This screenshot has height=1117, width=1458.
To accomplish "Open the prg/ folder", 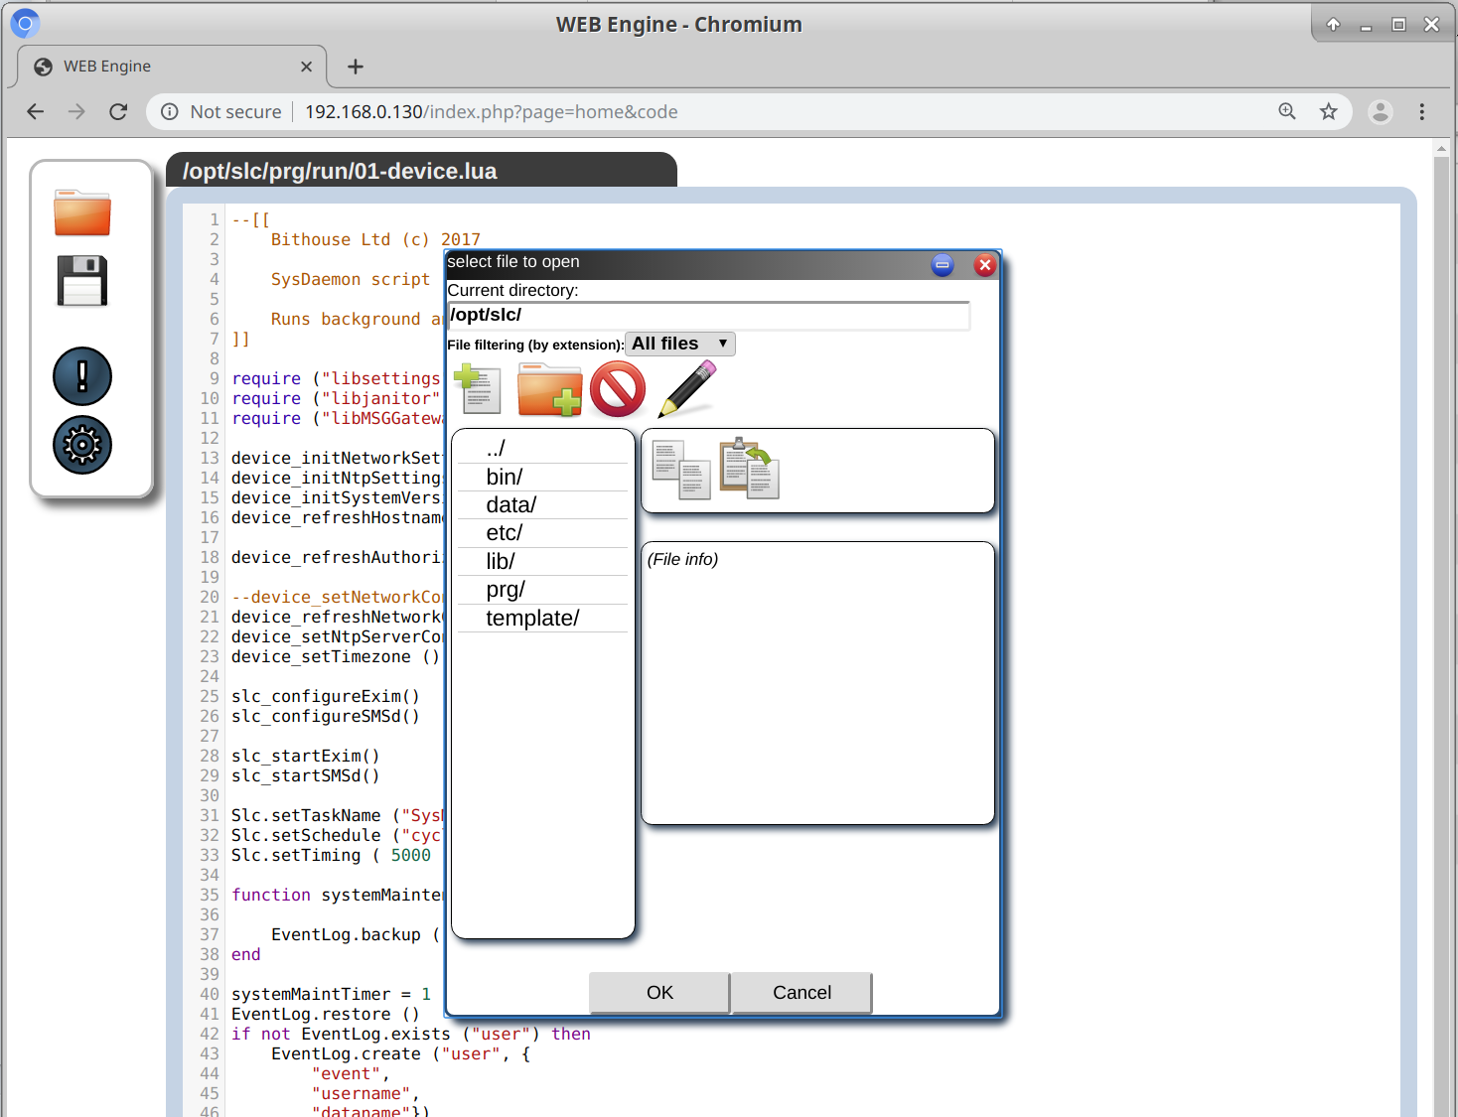I will [542, 590].
